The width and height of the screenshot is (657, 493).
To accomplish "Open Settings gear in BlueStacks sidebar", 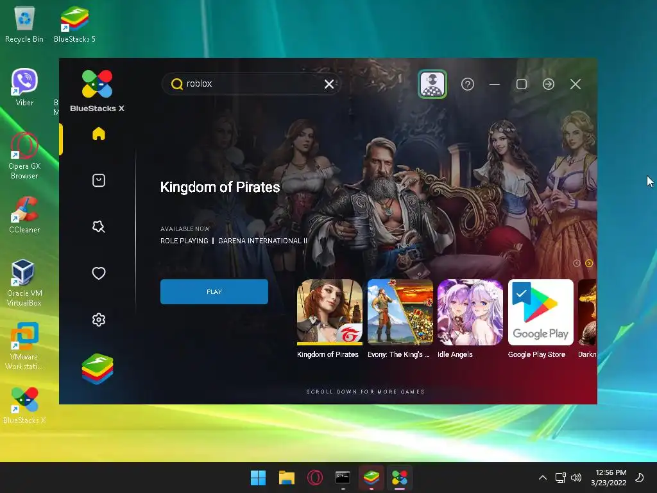I will coord(98,320).
